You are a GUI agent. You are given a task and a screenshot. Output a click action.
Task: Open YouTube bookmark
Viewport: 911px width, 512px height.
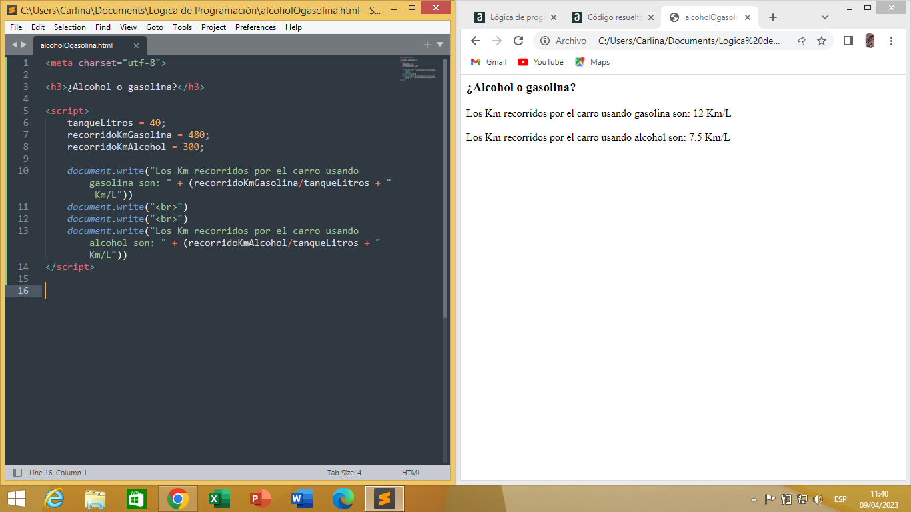tap(541, 62)
